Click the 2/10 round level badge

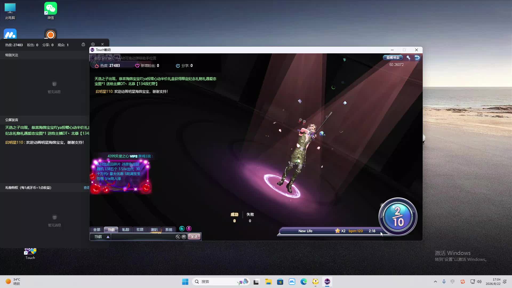tap(398, 217)
